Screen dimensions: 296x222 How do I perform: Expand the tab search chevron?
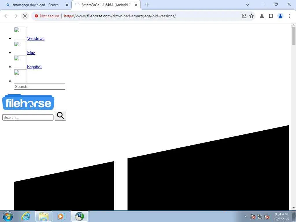[x=248, y=5]
